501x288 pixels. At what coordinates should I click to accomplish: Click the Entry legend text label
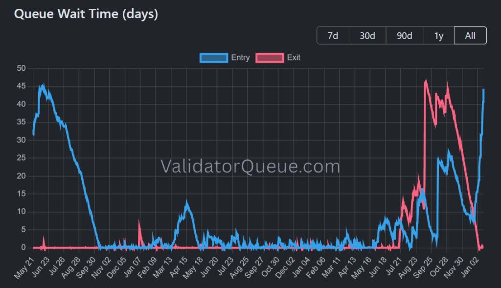click(240, 58)
